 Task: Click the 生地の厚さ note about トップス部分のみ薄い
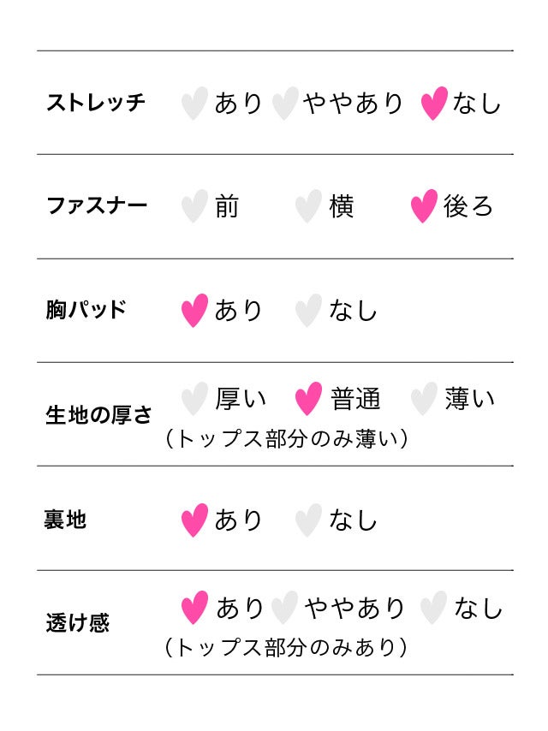tap(286, 439)
